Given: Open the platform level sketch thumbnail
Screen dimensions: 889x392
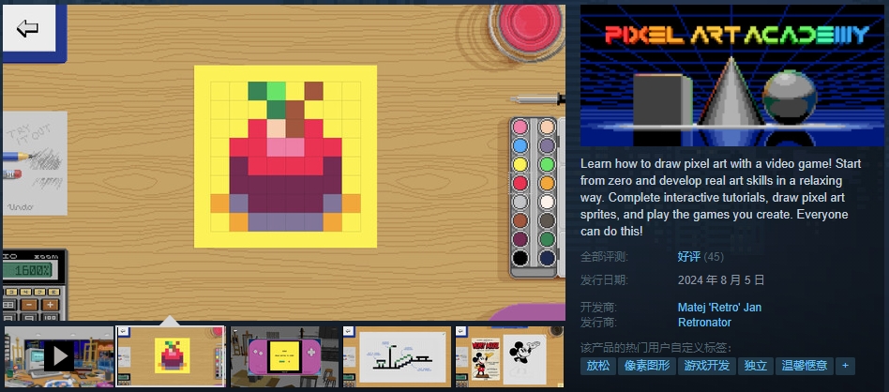Looking at the screenshot, I should pyautogui.click(x=397, y=356).
